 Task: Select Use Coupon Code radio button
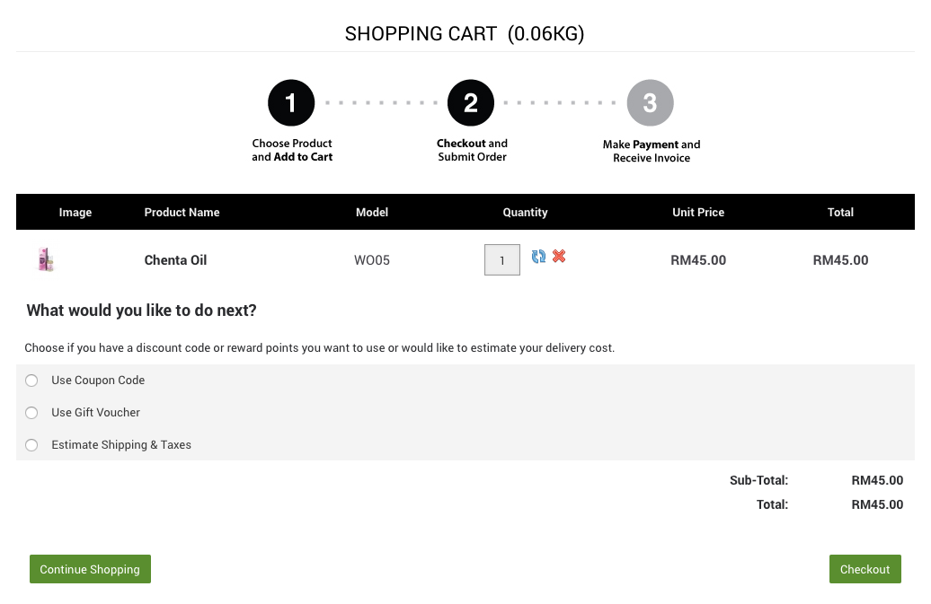point(31,381)
